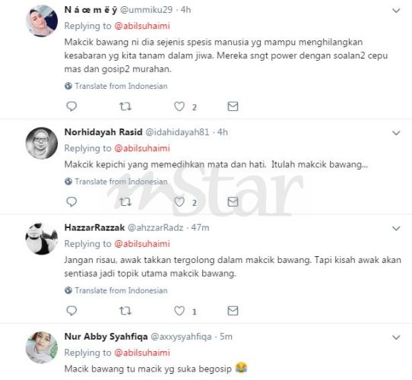
Task: Like Norhidayah Rasid's tweet
Action: (x=179, y=202)
